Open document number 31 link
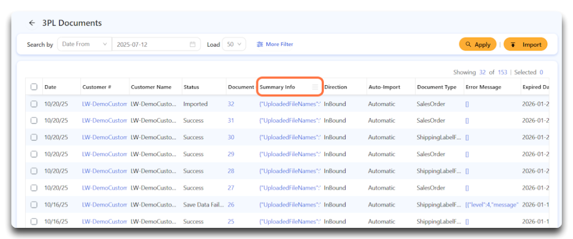Screen dimensions: 573x239 tap(231, 121)
